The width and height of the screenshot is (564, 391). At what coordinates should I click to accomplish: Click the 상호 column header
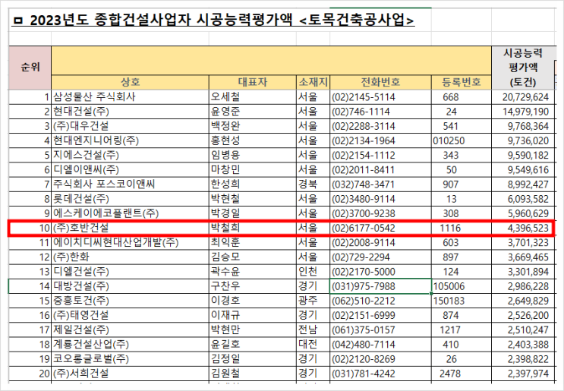click(131, 82)
